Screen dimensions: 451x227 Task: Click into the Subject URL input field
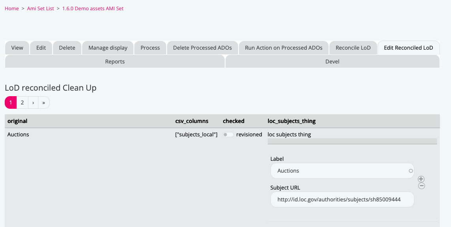[x=342, y=199]
